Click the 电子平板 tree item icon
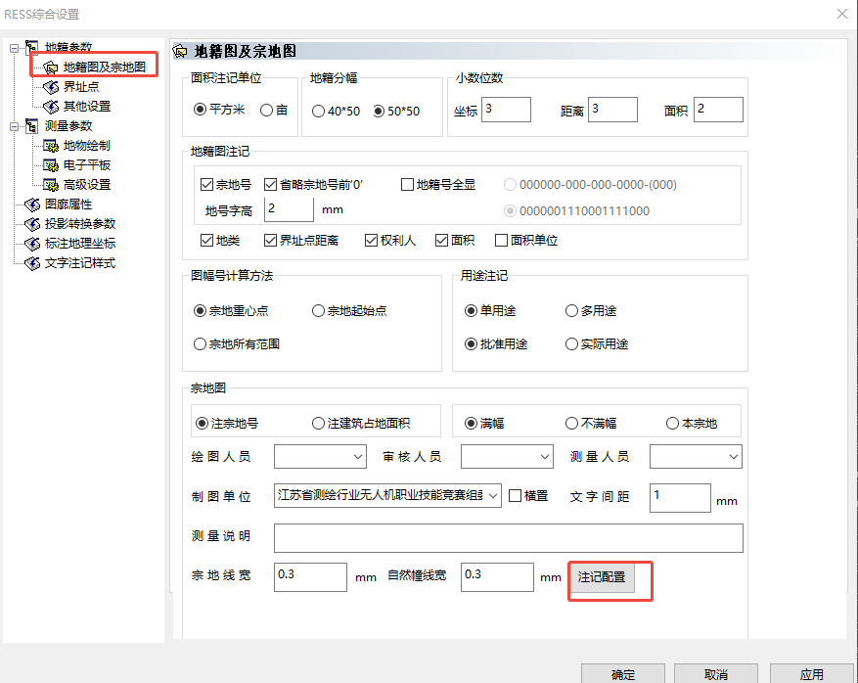 coord(50,165)
